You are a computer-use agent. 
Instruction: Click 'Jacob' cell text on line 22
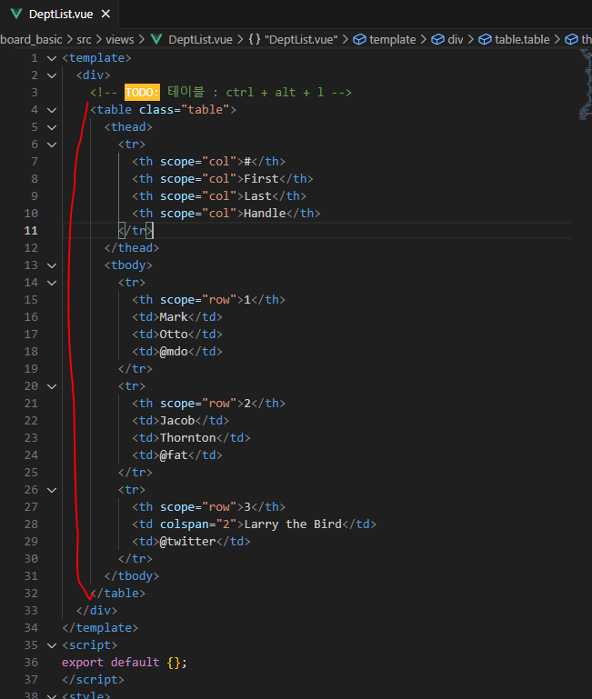coord(177,421)
